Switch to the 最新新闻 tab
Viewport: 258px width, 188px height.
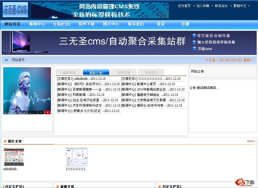pos(68,72)
